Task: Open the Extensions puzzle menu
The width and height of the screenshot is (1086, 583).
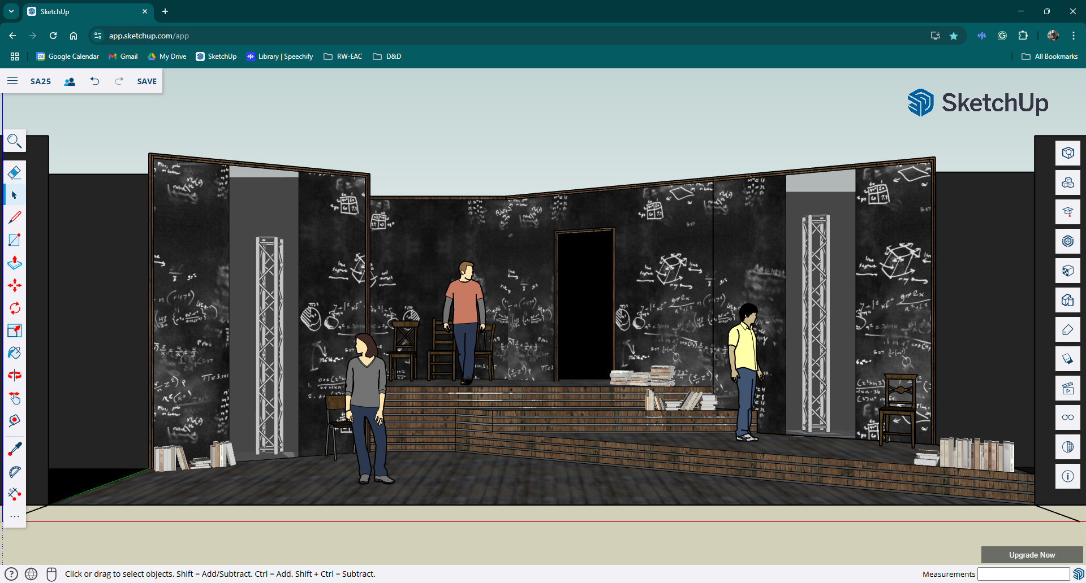Action: pyautogui.click(x=1023, y=36)
